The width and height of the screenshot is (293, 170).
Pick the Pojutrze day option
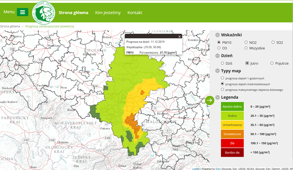(x=272, y=63)
